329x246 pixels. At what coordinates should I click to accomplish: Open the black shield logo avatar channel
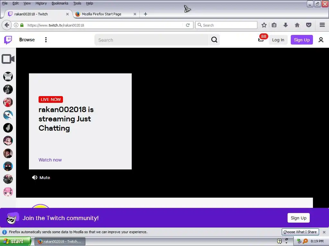8,128
